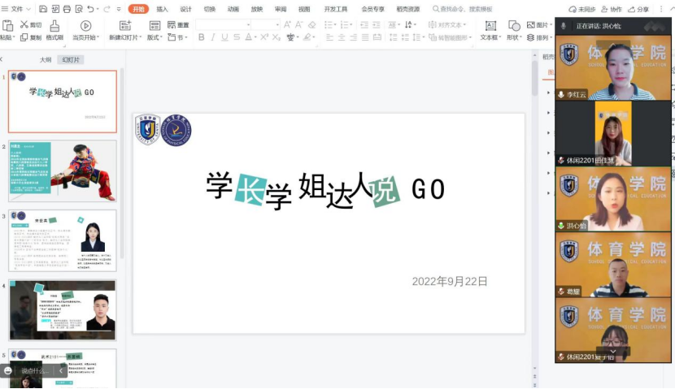The height and width of the screenshot is (389, 675).
Task: Toggle bold text formatting
Action: (x=201, y=37)
